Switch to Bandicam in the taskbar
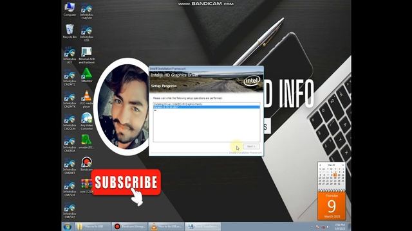 pyautogui.click(x=129, y=227)
